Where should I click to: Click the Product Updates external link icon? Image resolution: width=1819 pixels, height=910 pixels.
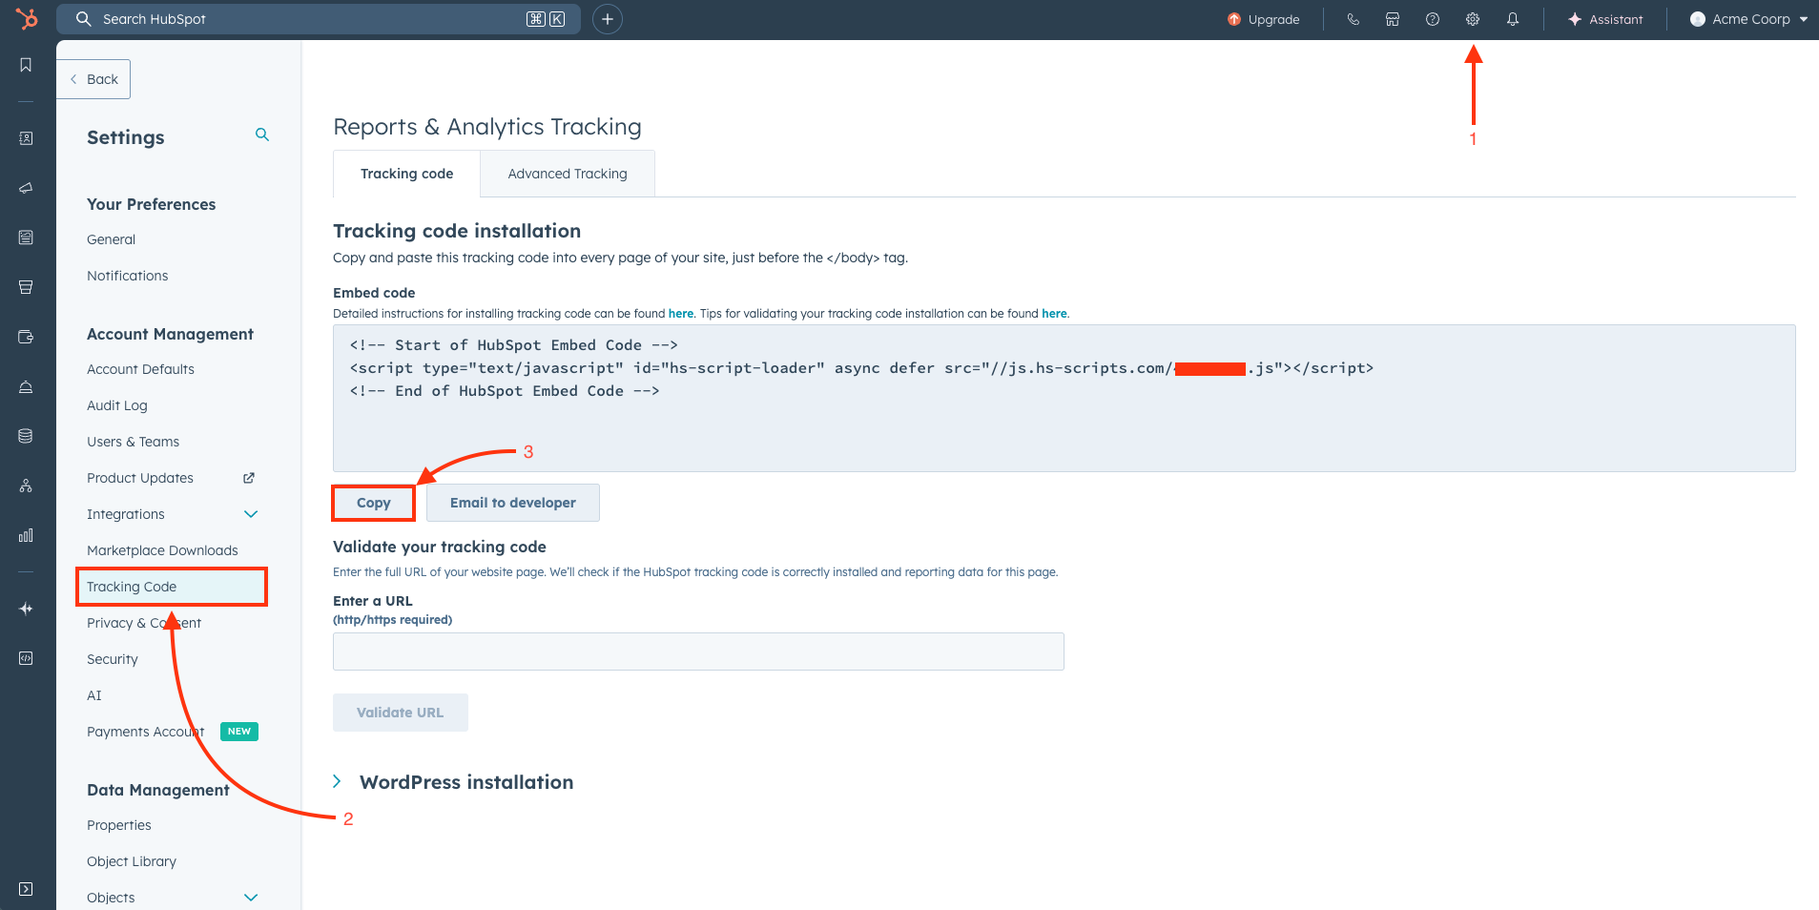click(249, 478)
